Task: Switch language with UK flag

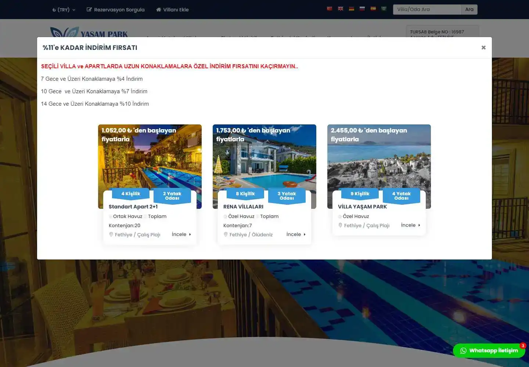Action: (341, 8)
